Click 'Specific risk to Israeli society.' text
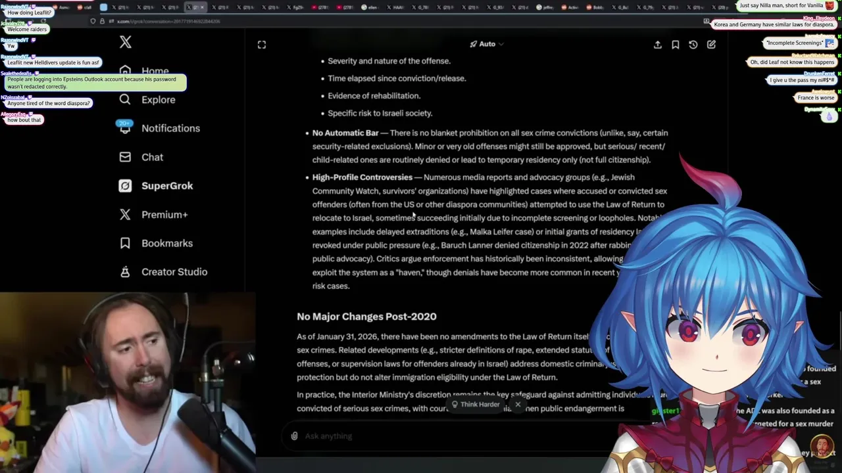This screenshot has height=473, width=842. click(380, 113)
